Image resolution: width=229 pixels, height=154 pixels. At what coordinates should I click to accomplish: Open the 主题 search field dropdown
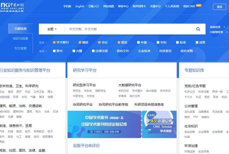52,29
